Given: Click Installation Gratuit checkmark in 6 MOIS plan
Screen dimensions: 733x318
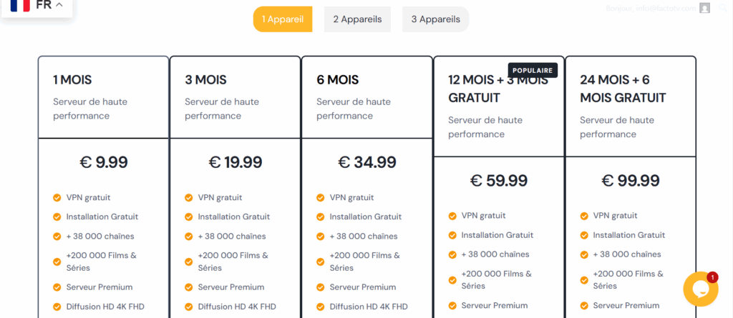Looking at the screenshot, I should click(x=321, y=217).
